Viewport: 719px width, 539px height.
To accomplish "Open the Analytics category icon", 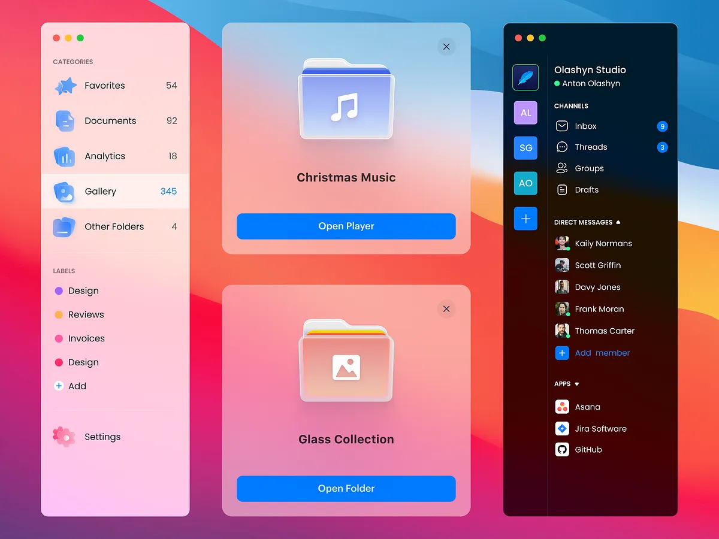I will pyautogui.click(x=64, y=156).
